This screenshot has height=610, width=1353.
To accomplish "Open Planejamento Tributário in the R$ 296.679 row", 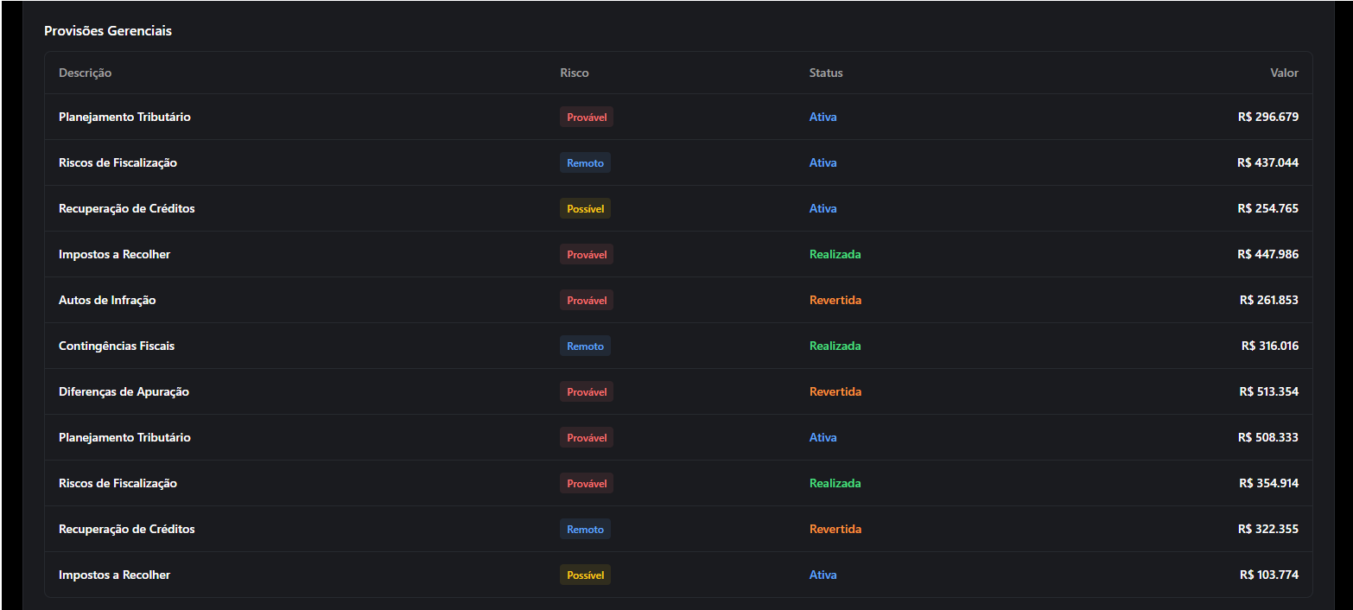I will (124, 118).
